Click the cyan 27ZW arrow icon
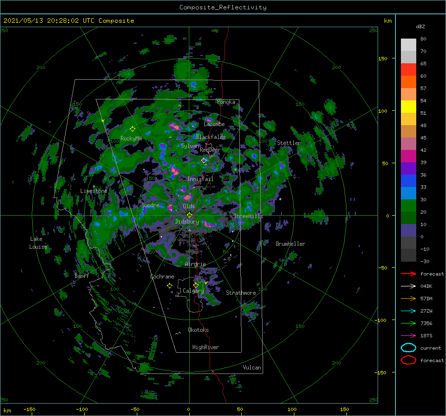446x416 pixels. [x=408, y=311]
